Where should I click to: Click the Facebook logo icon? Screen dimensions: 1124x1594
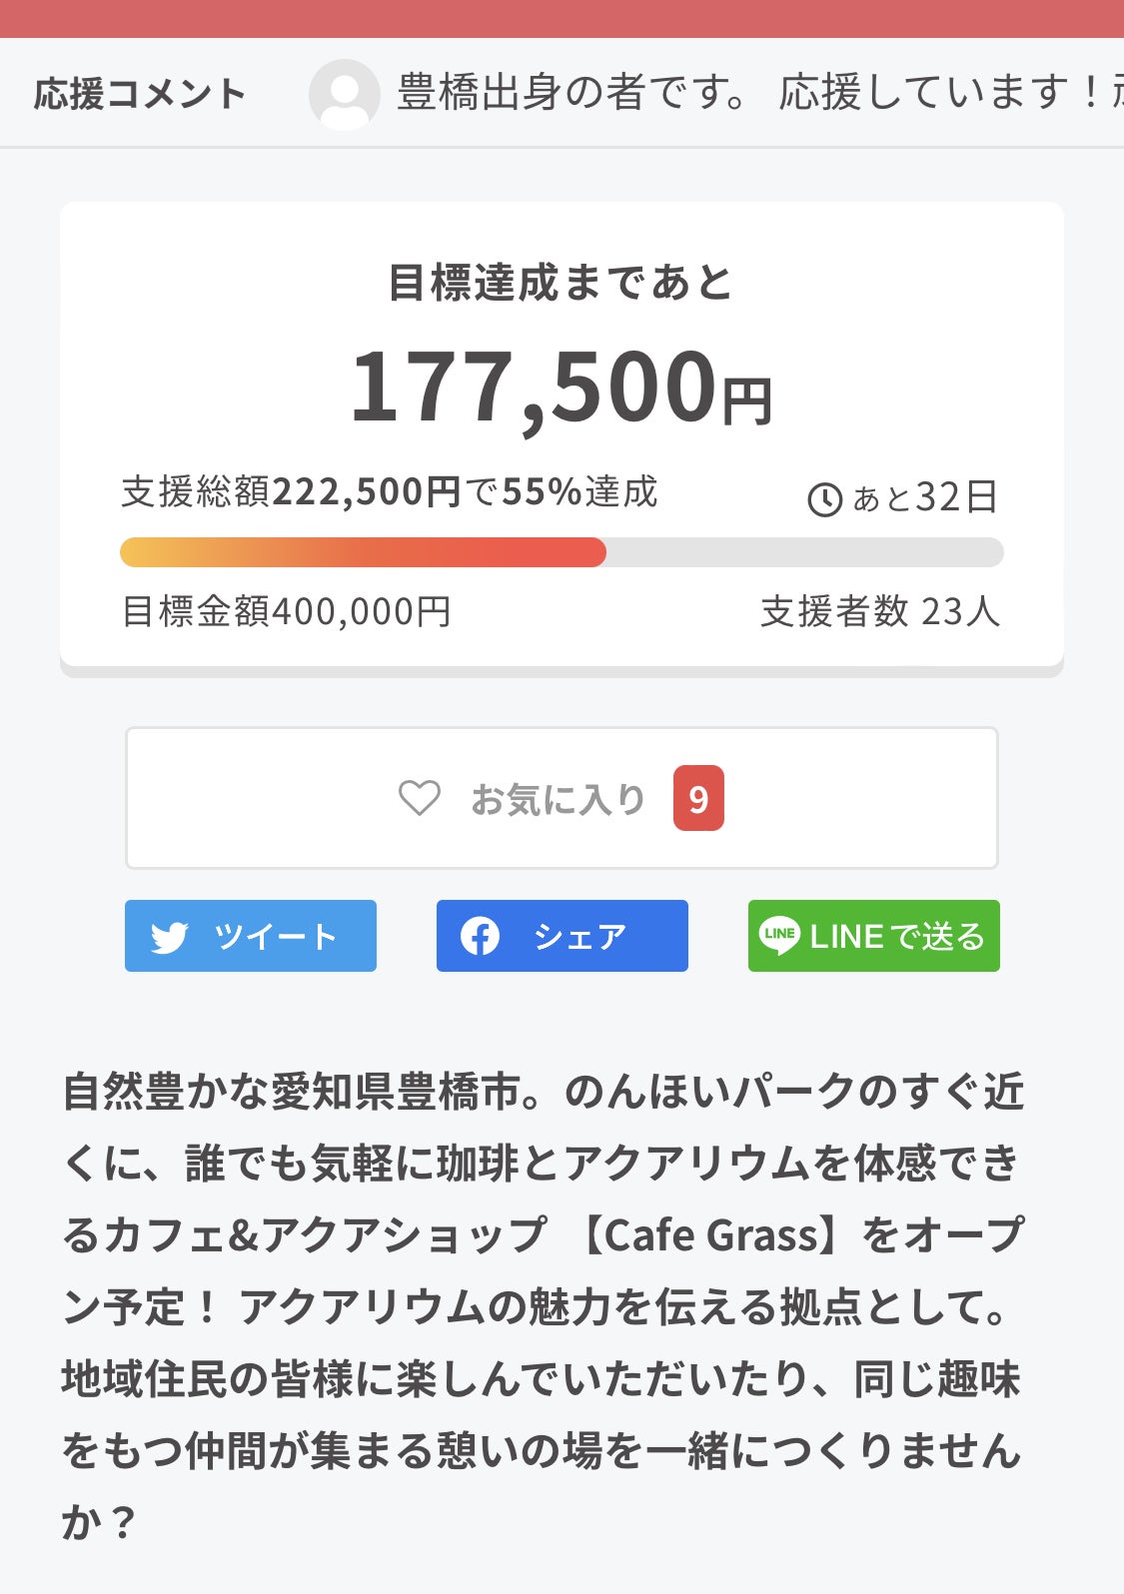pos(480,936)
